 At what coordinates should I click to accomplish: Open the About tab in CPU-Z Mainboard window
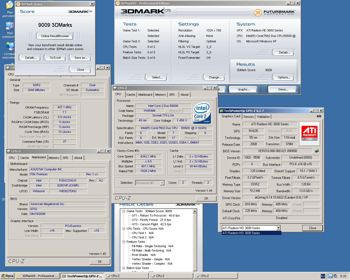78,158
